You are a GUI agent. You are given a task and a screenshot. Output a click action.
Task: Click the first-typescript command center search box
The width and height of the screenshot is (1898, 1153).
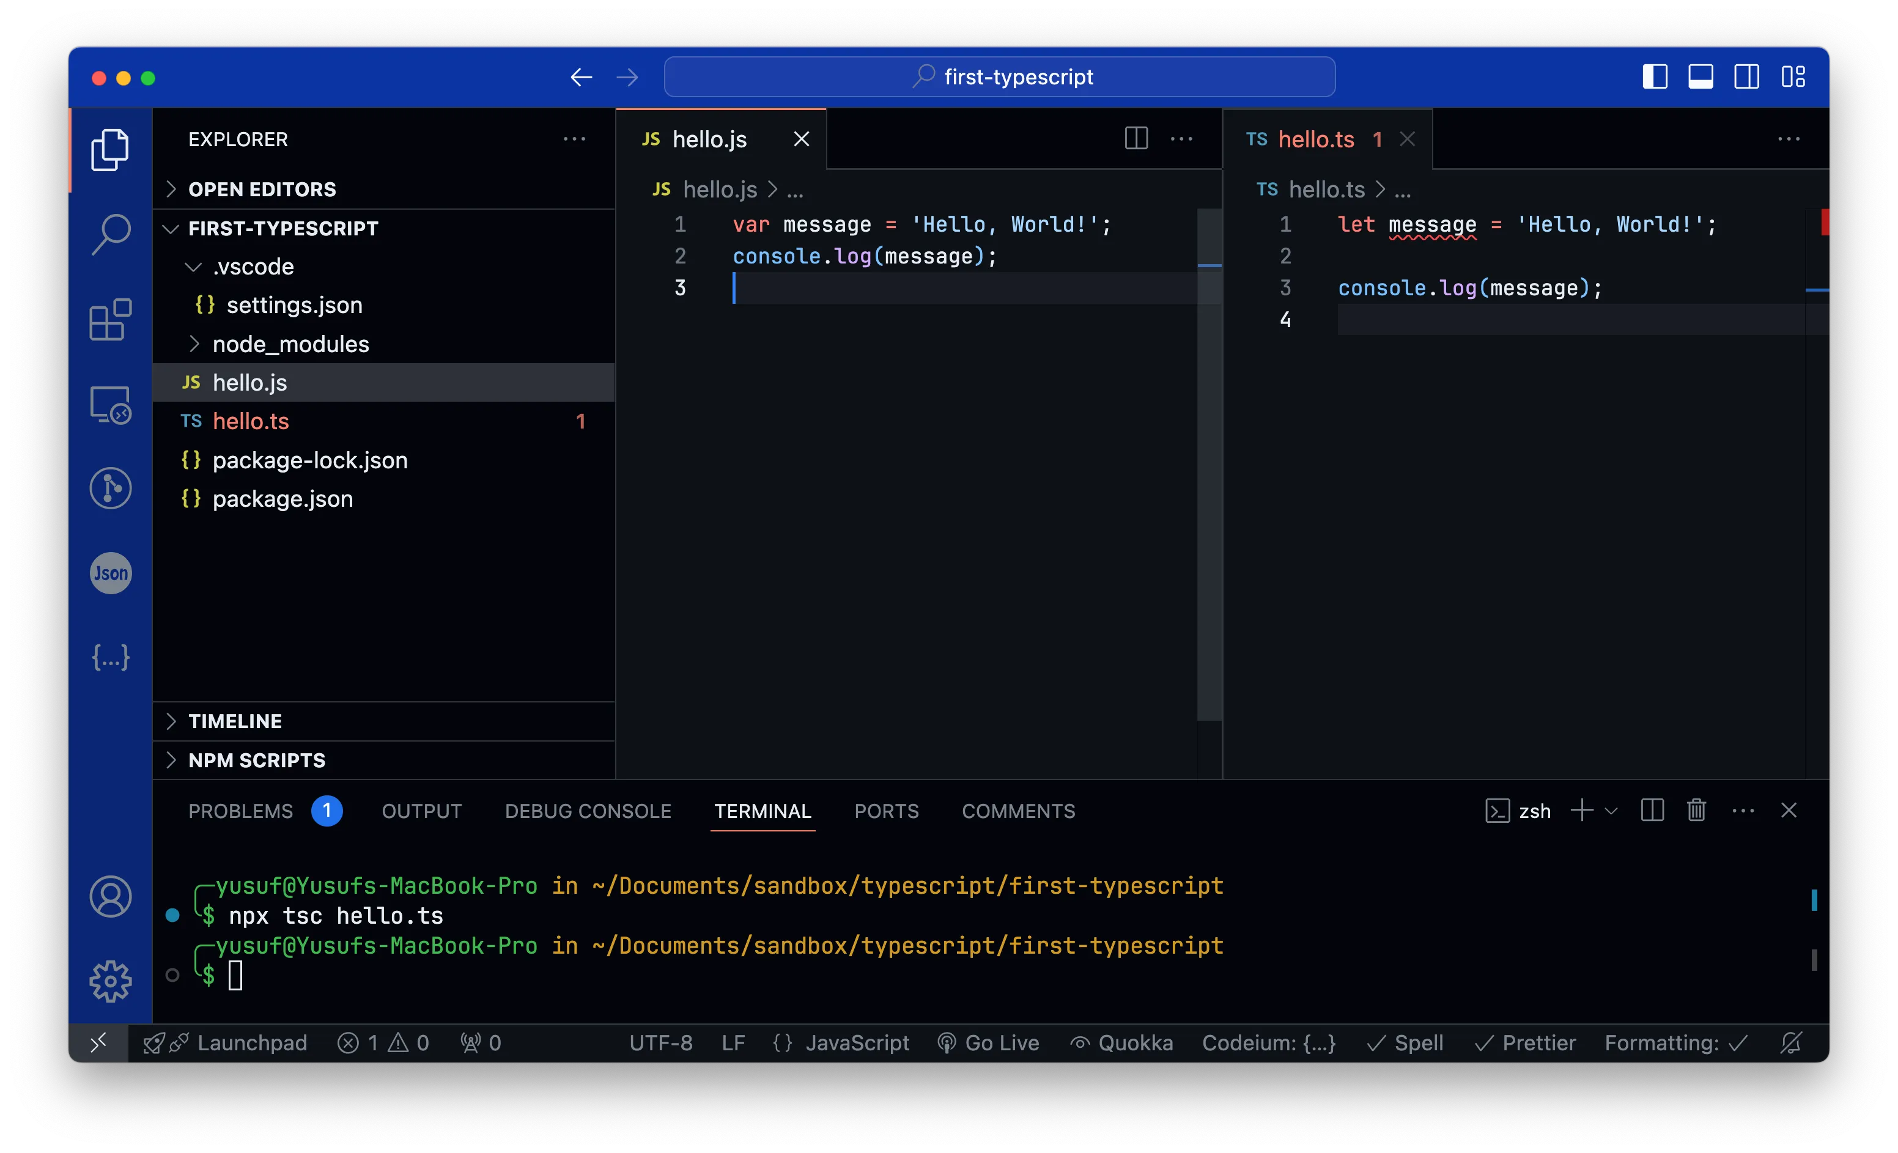[999, 77]
